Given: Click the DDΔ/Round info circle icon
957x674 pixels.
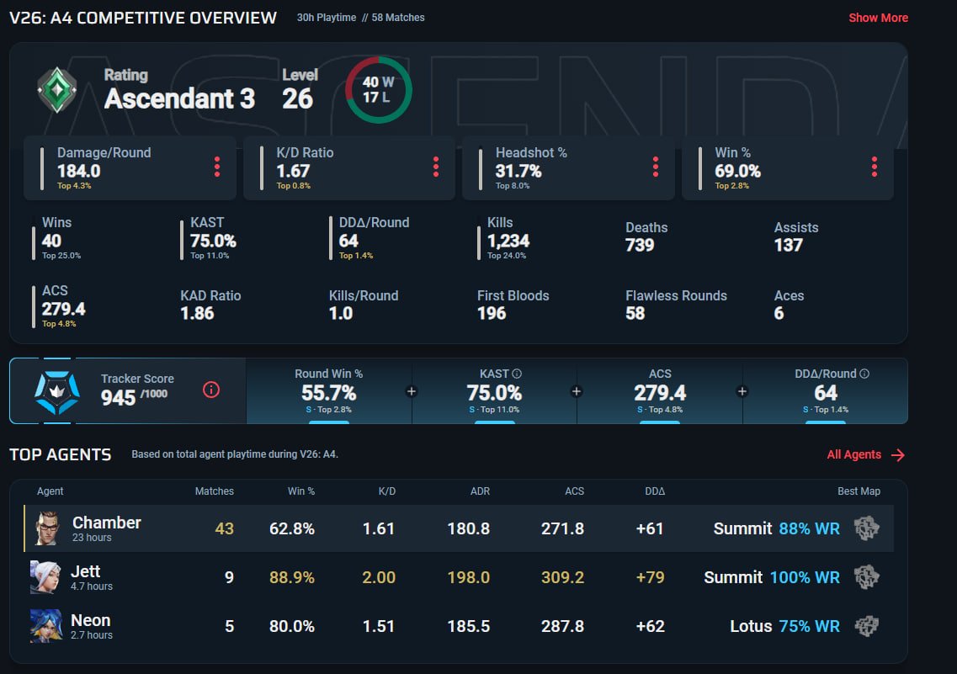Looking at the screenshot, I should pos(864,374).
